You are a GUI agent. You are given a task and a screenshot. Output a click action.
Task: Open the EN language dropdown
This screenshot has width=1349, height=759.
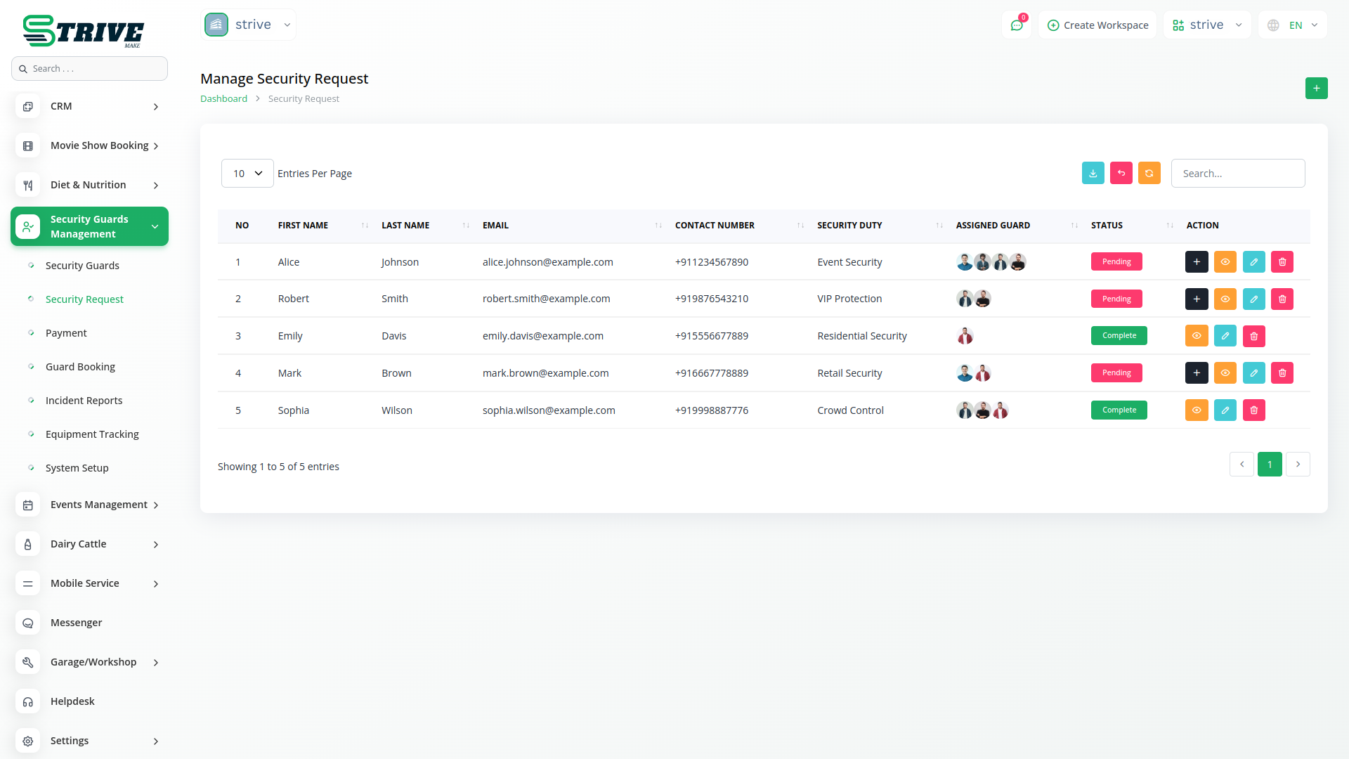click(x=1293, y=25)
